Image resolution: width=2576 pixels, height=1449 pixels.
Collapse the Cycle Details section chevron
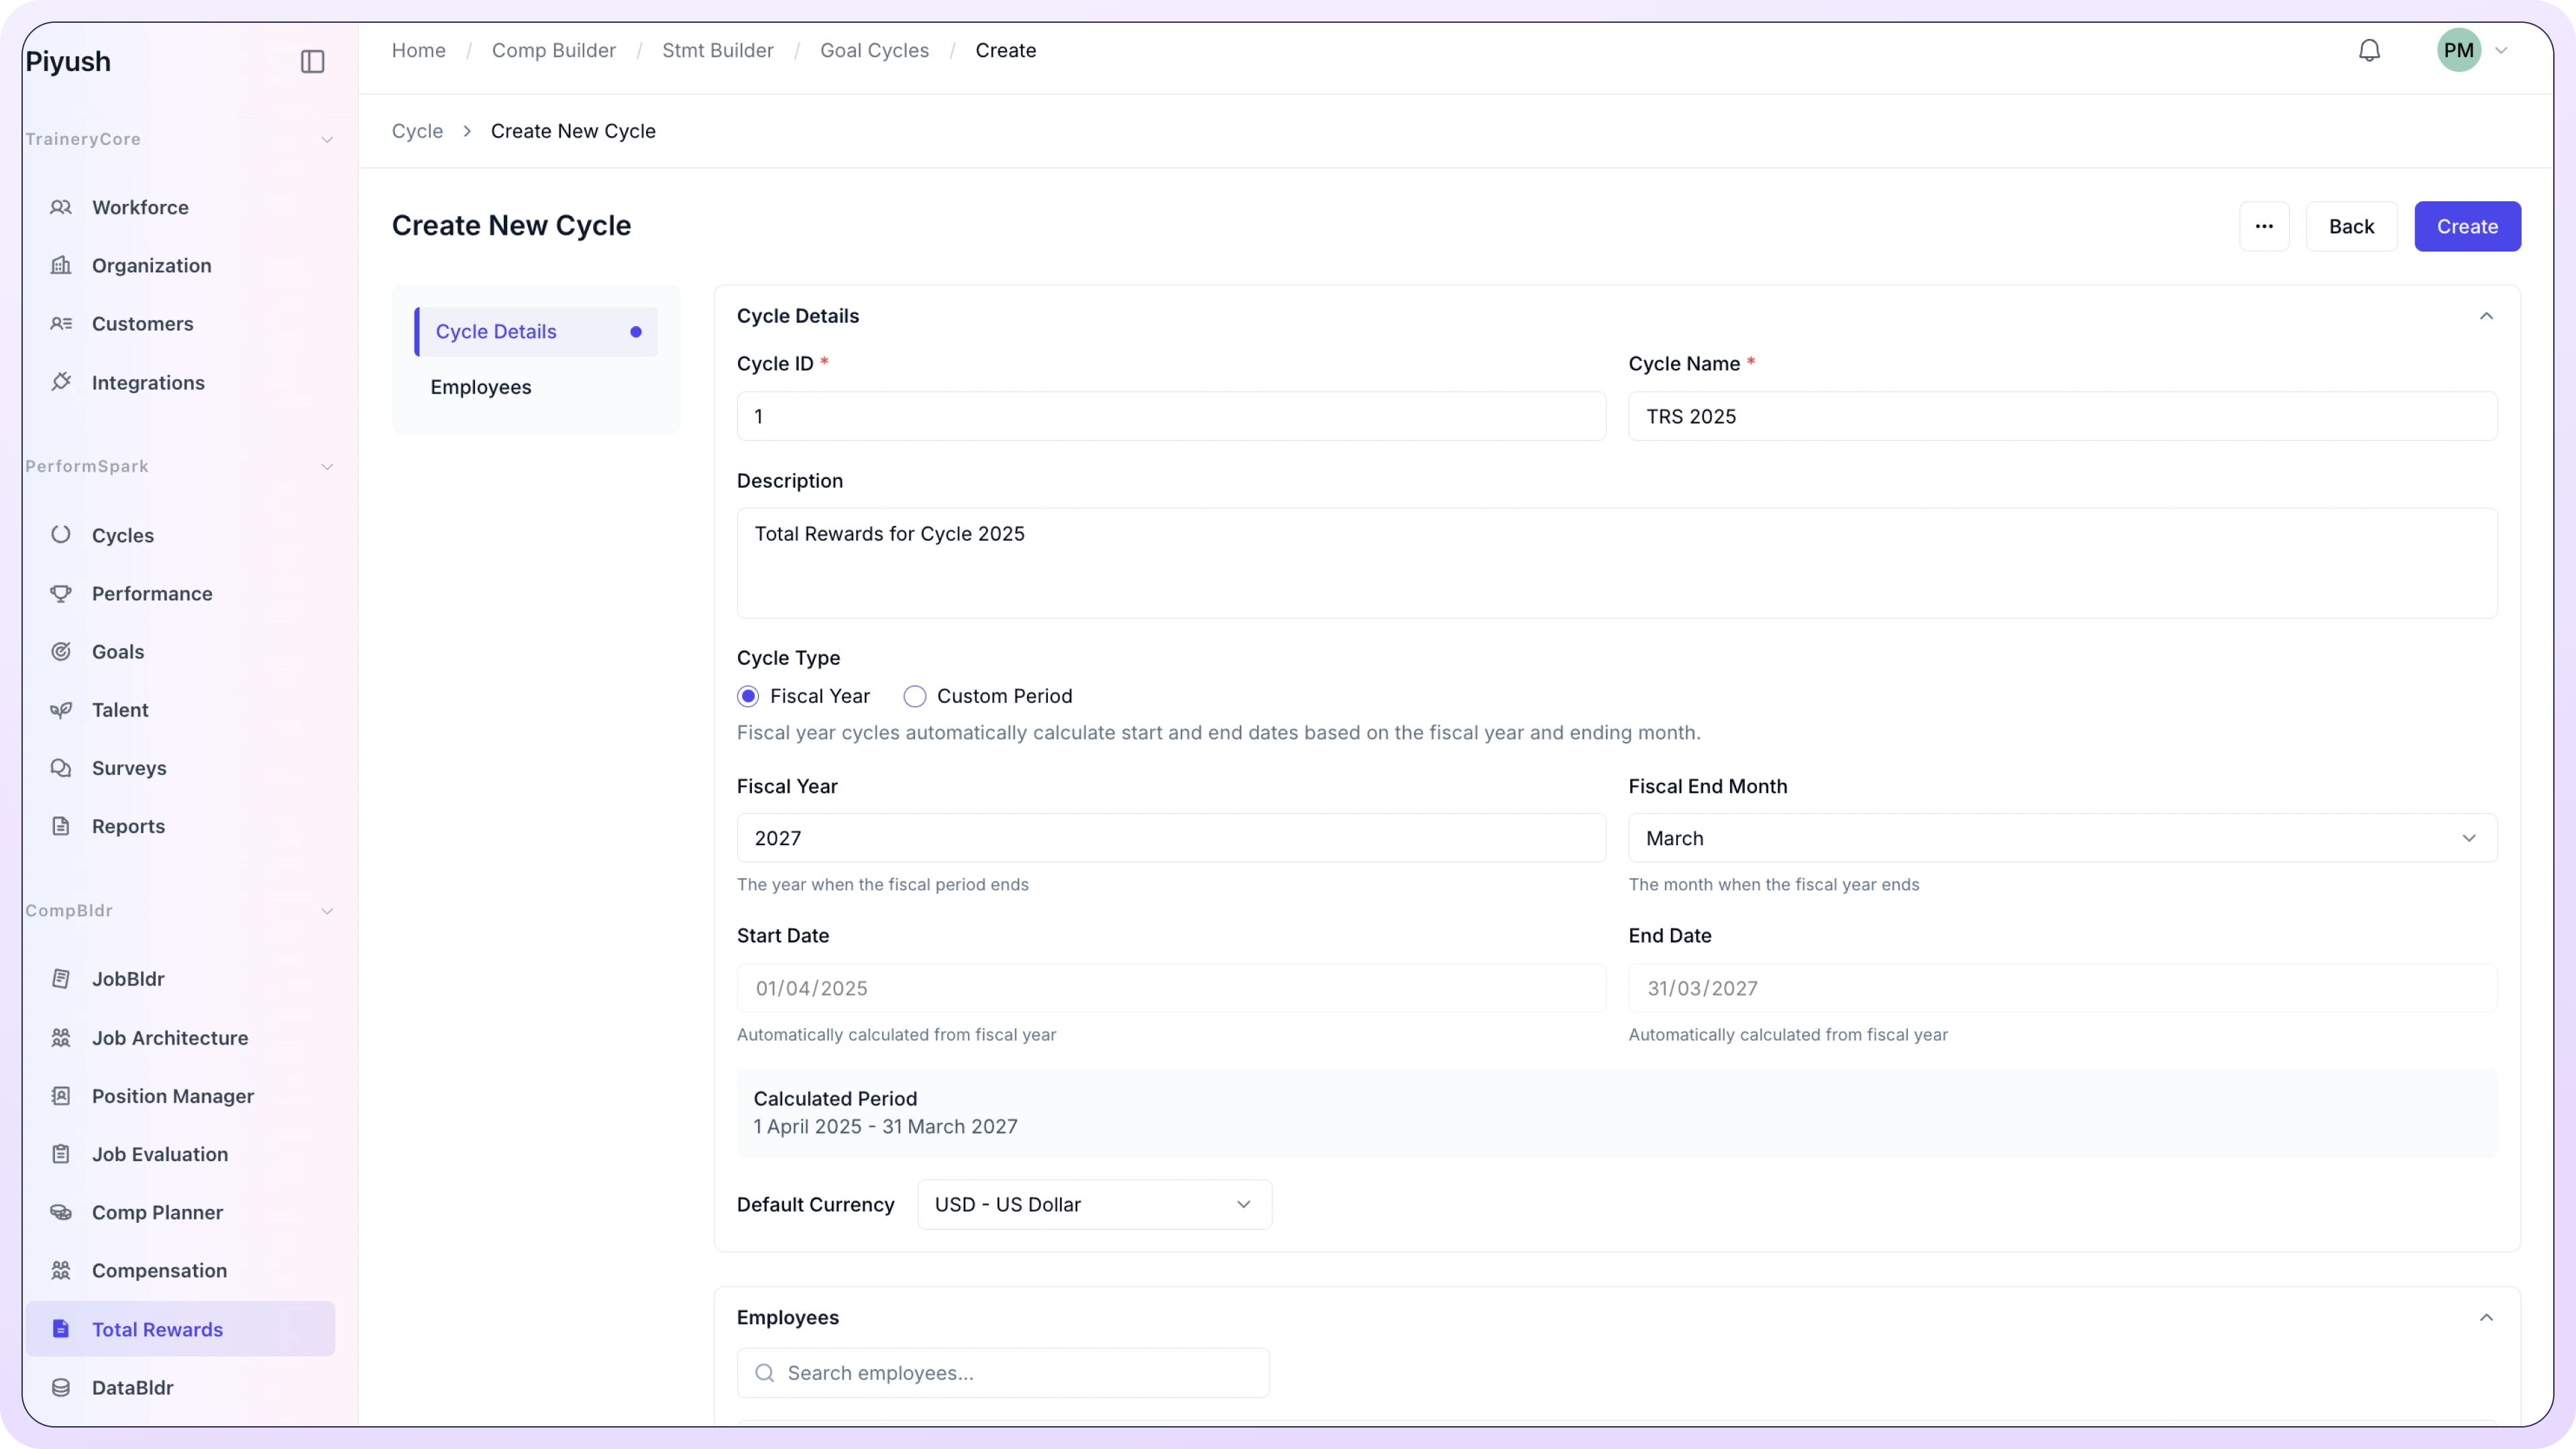click(x=2486, y=316)
